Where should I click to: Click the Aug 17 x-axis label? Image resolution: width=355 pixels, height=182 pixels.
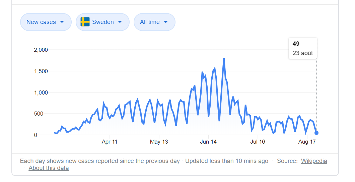click(307, 142)
